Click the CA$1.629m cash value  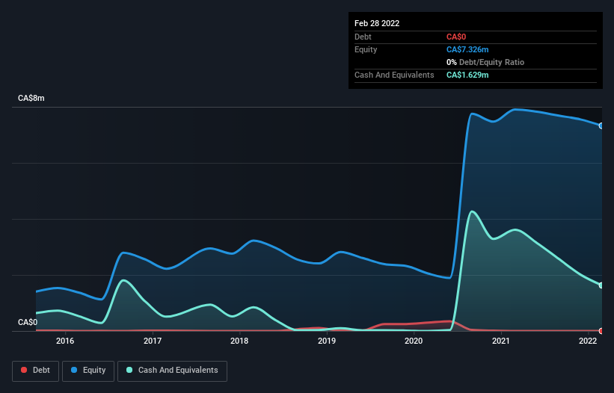click(x=467, y=75)
